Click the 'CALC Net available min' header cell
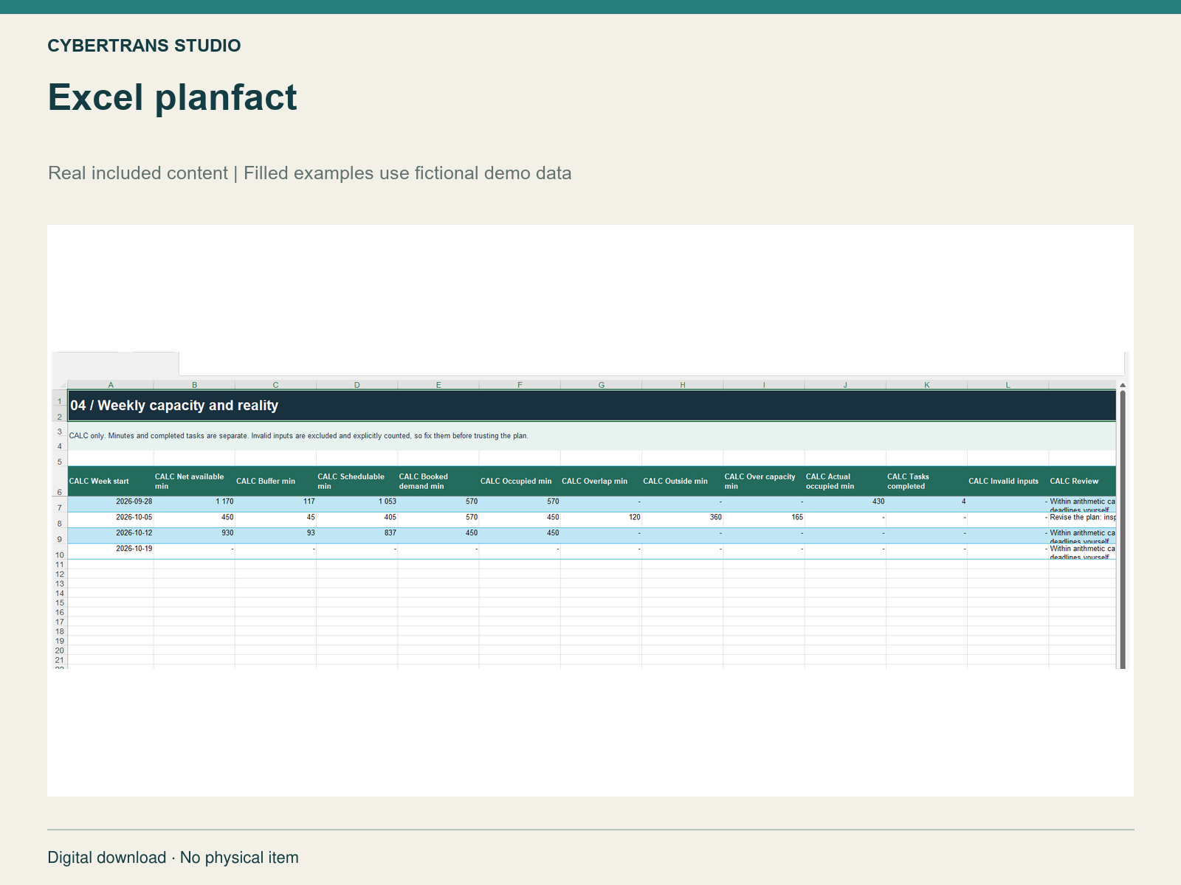This screenshot has width=1181, height=885. coord(194,482)
